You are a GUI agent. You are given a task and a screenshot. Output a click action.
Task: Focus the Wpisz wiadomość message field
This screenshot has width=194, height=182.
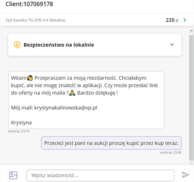tap(100, 175)
